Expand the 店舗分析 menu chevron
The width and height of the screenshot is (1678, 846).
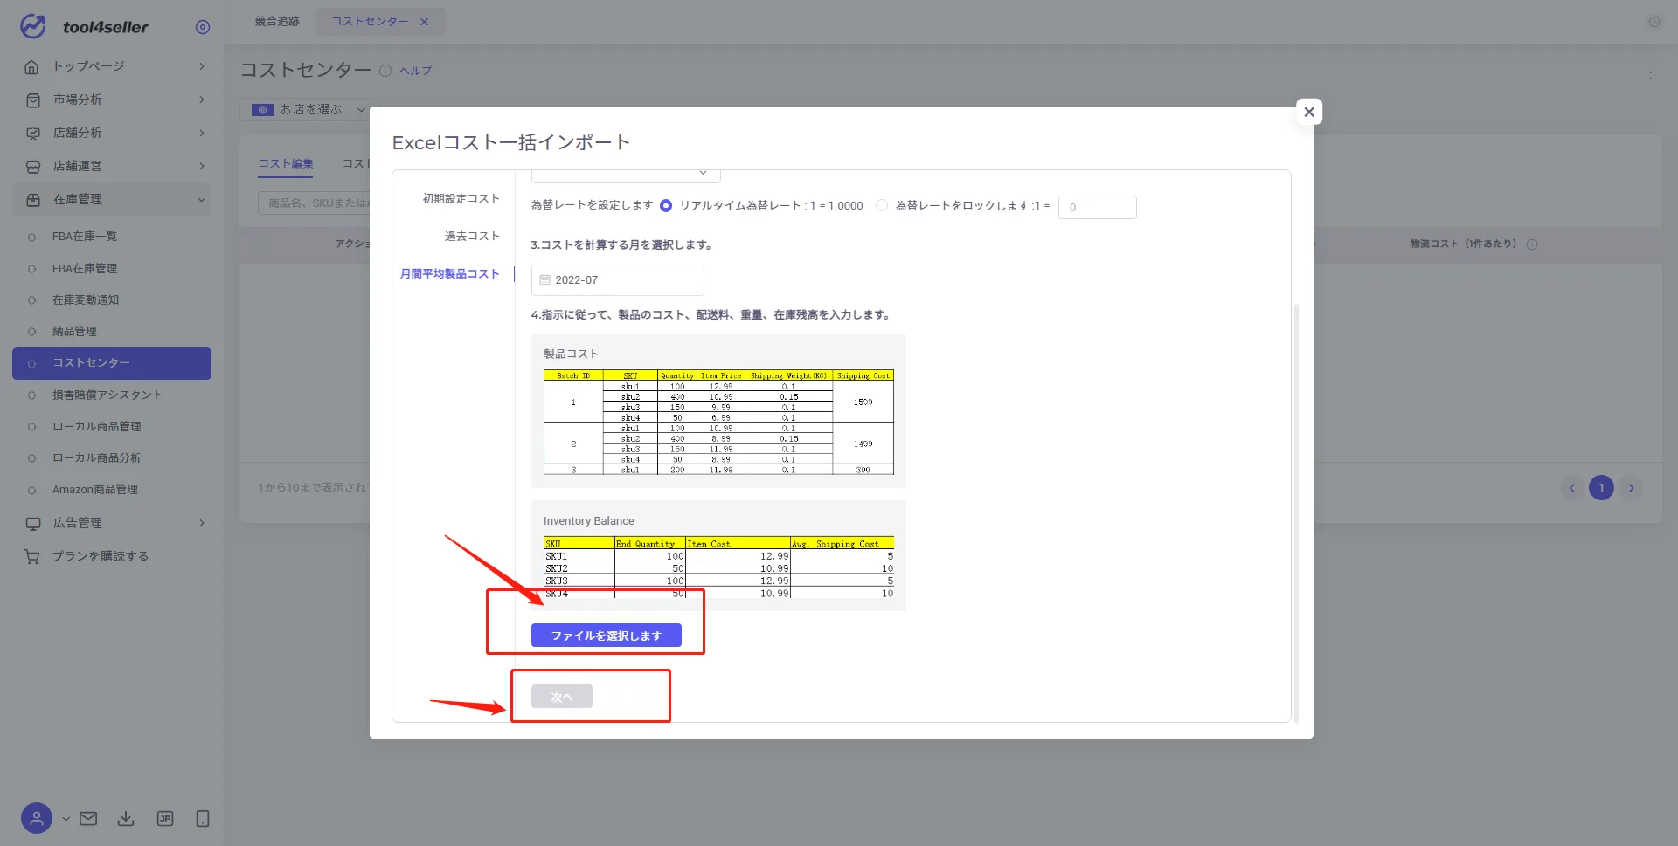point(202,133)
